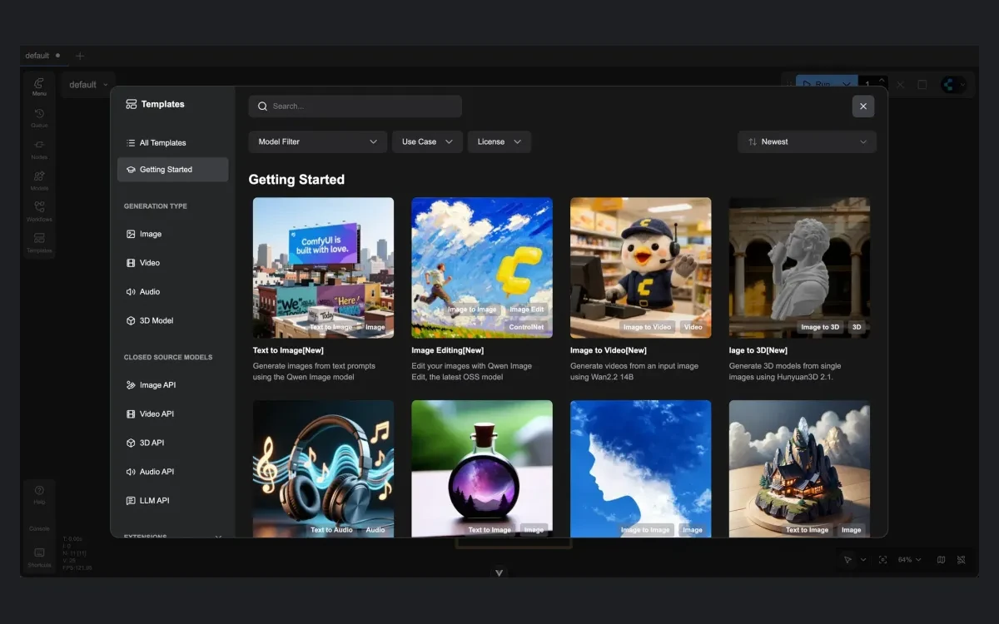The width and height of the screenshot is (999, 624).
Task: Open the 64% zoom level dropdown
Action: [x=909, y=560]
